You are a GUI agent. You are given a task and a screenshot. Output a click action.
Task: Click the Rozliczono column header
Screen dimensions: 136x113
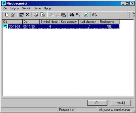pos(109,22)
